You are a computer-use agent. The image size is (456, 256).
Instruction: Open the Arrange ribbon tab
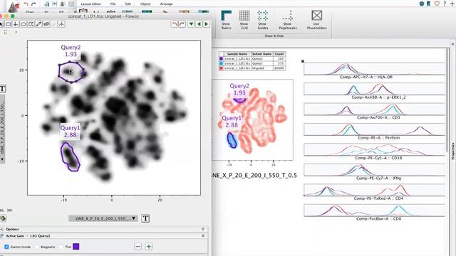pyautogui.click(x=166, y=4)
